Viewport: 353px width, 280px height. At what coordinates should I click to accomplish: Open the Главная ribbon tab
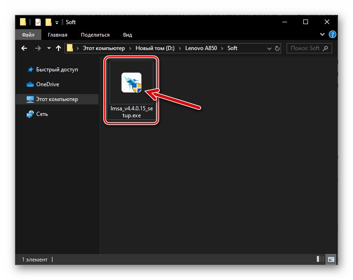click(58, 35)
